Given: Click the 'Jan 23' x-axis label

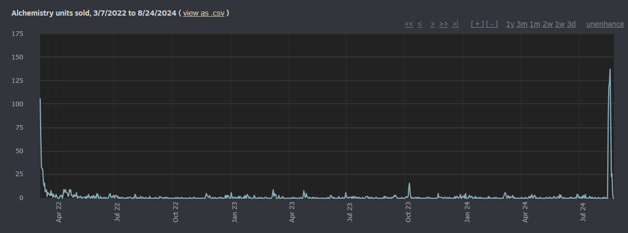Looking at the screenshot, I should pos(234,213).
